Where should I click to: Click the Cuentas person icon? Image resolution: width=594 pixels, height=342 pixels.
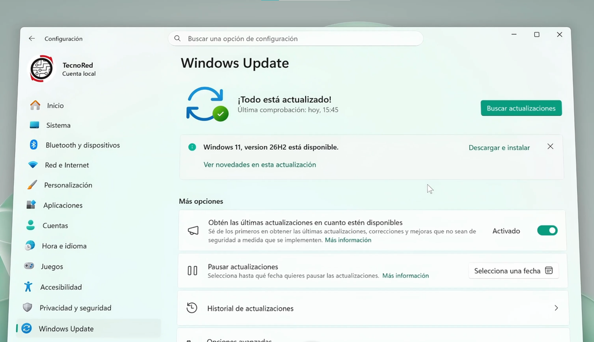click(x=31, y=225)
